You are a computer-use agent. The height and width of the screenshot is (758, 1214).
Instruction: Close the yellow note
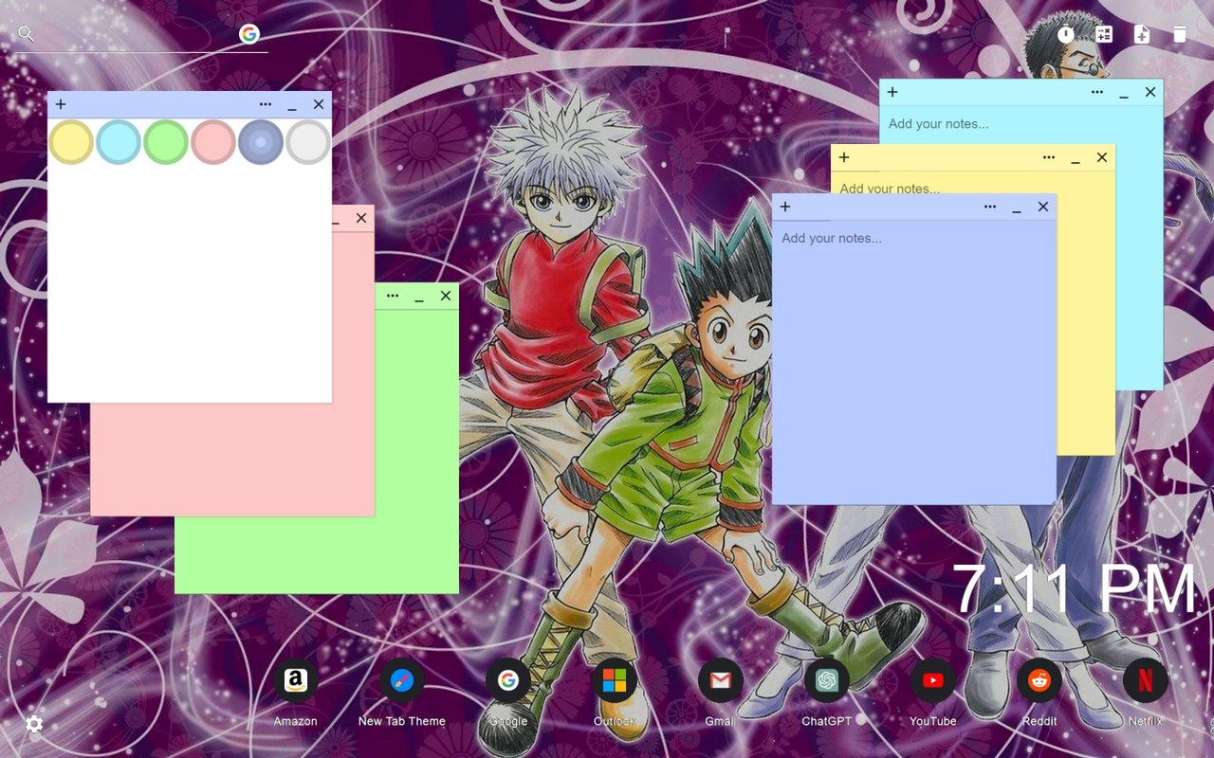[x=1102, y=157]
